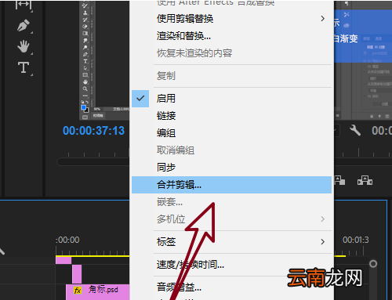
Task: Choose 多机位 in the context menu
Action: (231, 219)
